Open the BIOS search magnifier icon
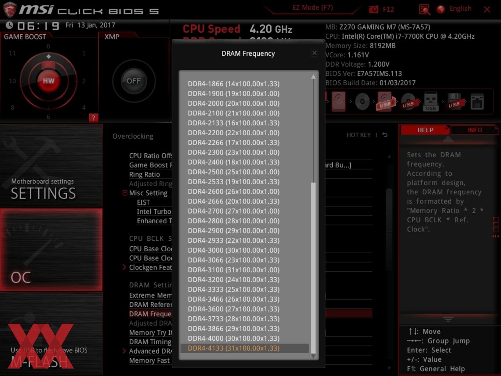 (x=424, y=10)
